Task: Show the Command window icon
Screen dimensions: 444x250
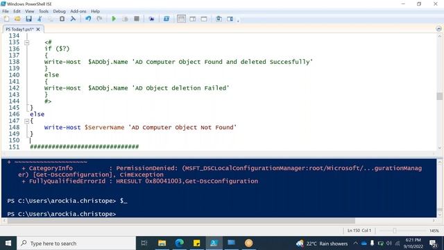Action: [219, 19]
